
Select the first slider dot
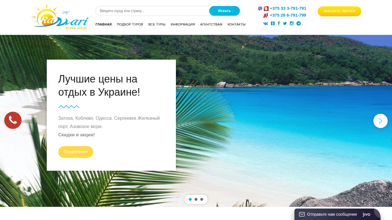click(190, 199)
